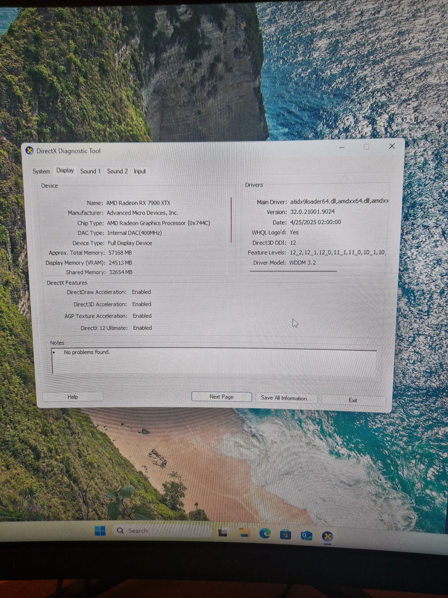Click DirectDraw Acceleration 'Enabled' value
Screen dimensions: 448x598
click(x=141, y=292)
